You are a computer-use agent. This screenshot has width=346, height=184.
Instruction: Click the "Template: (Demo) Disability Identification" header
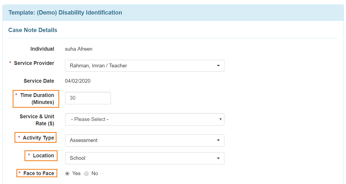point(65,13)
